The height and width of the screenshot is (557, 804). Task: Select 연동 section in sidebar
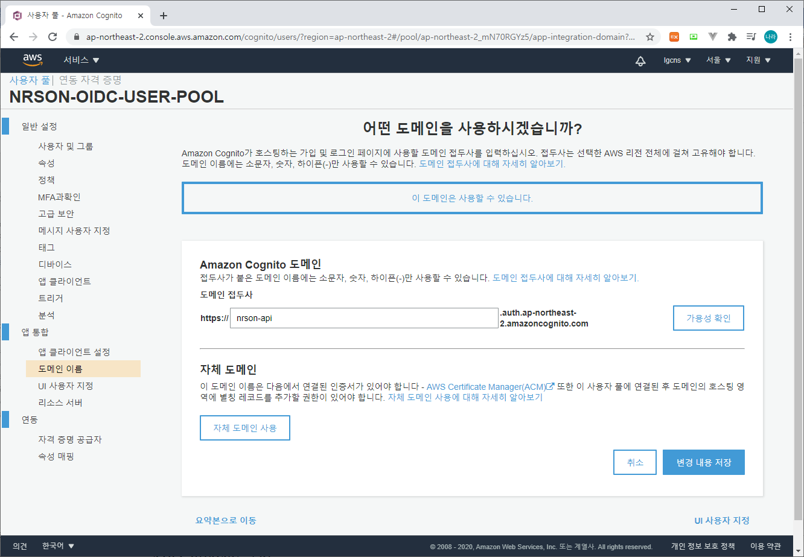[x=30, y=419]
